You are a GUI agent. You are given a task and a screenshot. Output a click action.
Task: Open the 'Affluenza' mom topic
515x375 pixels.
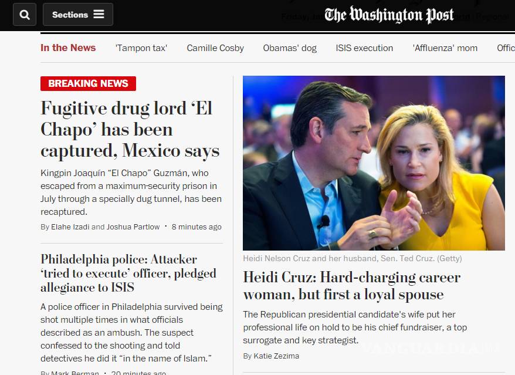click(445, 48)
